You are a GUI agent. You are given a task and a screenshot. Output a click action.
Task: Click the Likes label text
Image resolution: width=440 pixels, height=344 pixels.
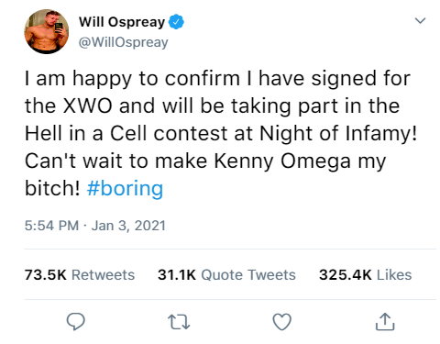pos(394,274)
